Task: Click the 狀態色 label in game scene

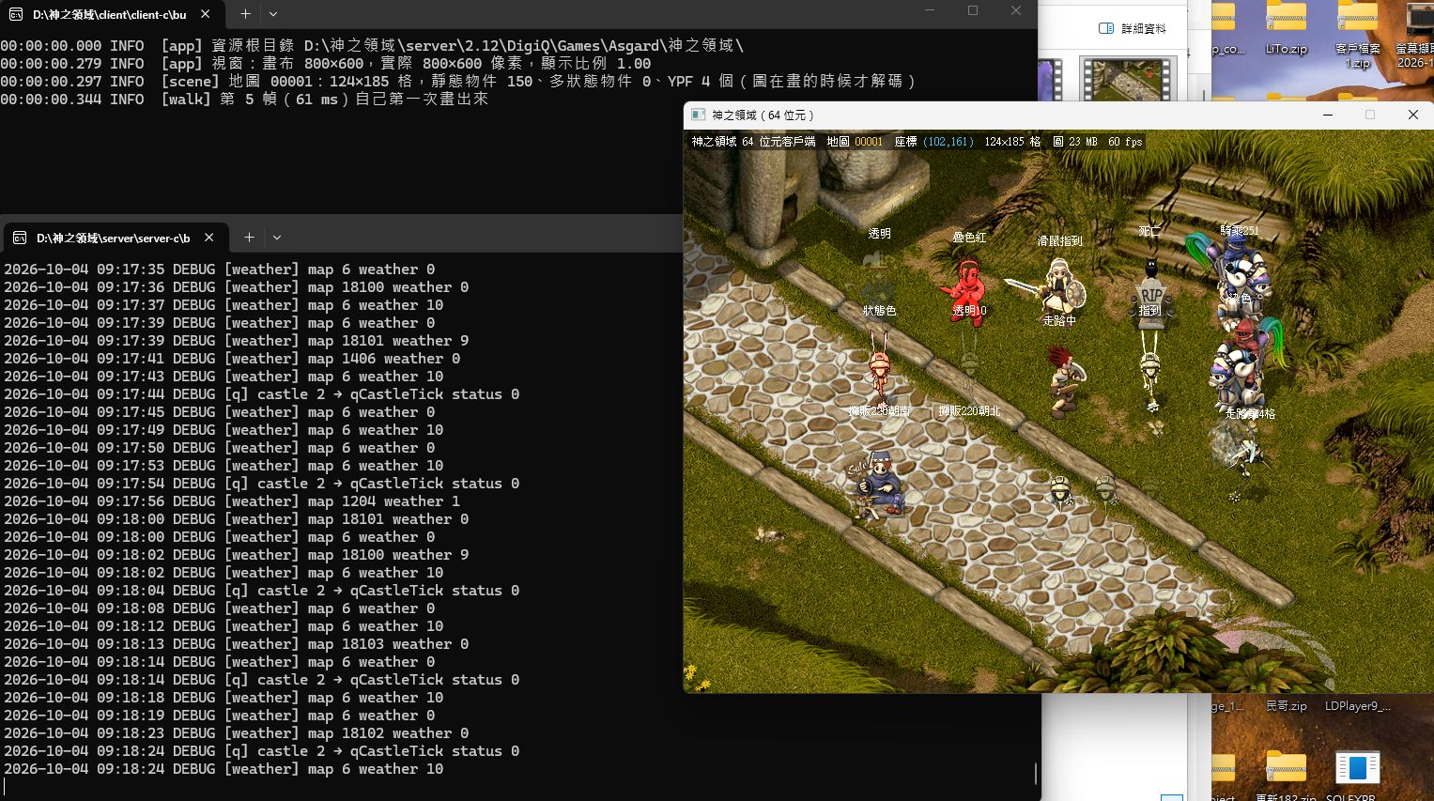Action: tap(880, 311)
